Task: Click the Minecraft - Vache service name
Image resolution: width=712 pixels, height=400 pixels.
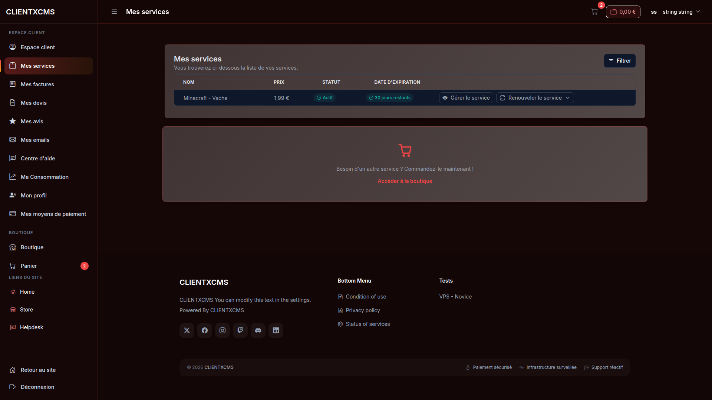Action: tap(205, 98)
